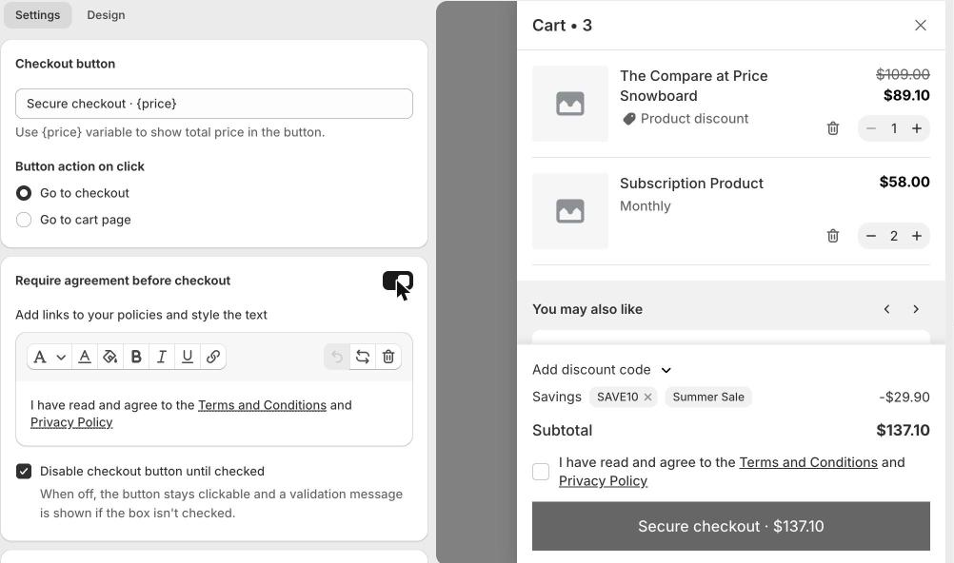Remove The Compare at Price Snowboard from cart

(833, 128)
